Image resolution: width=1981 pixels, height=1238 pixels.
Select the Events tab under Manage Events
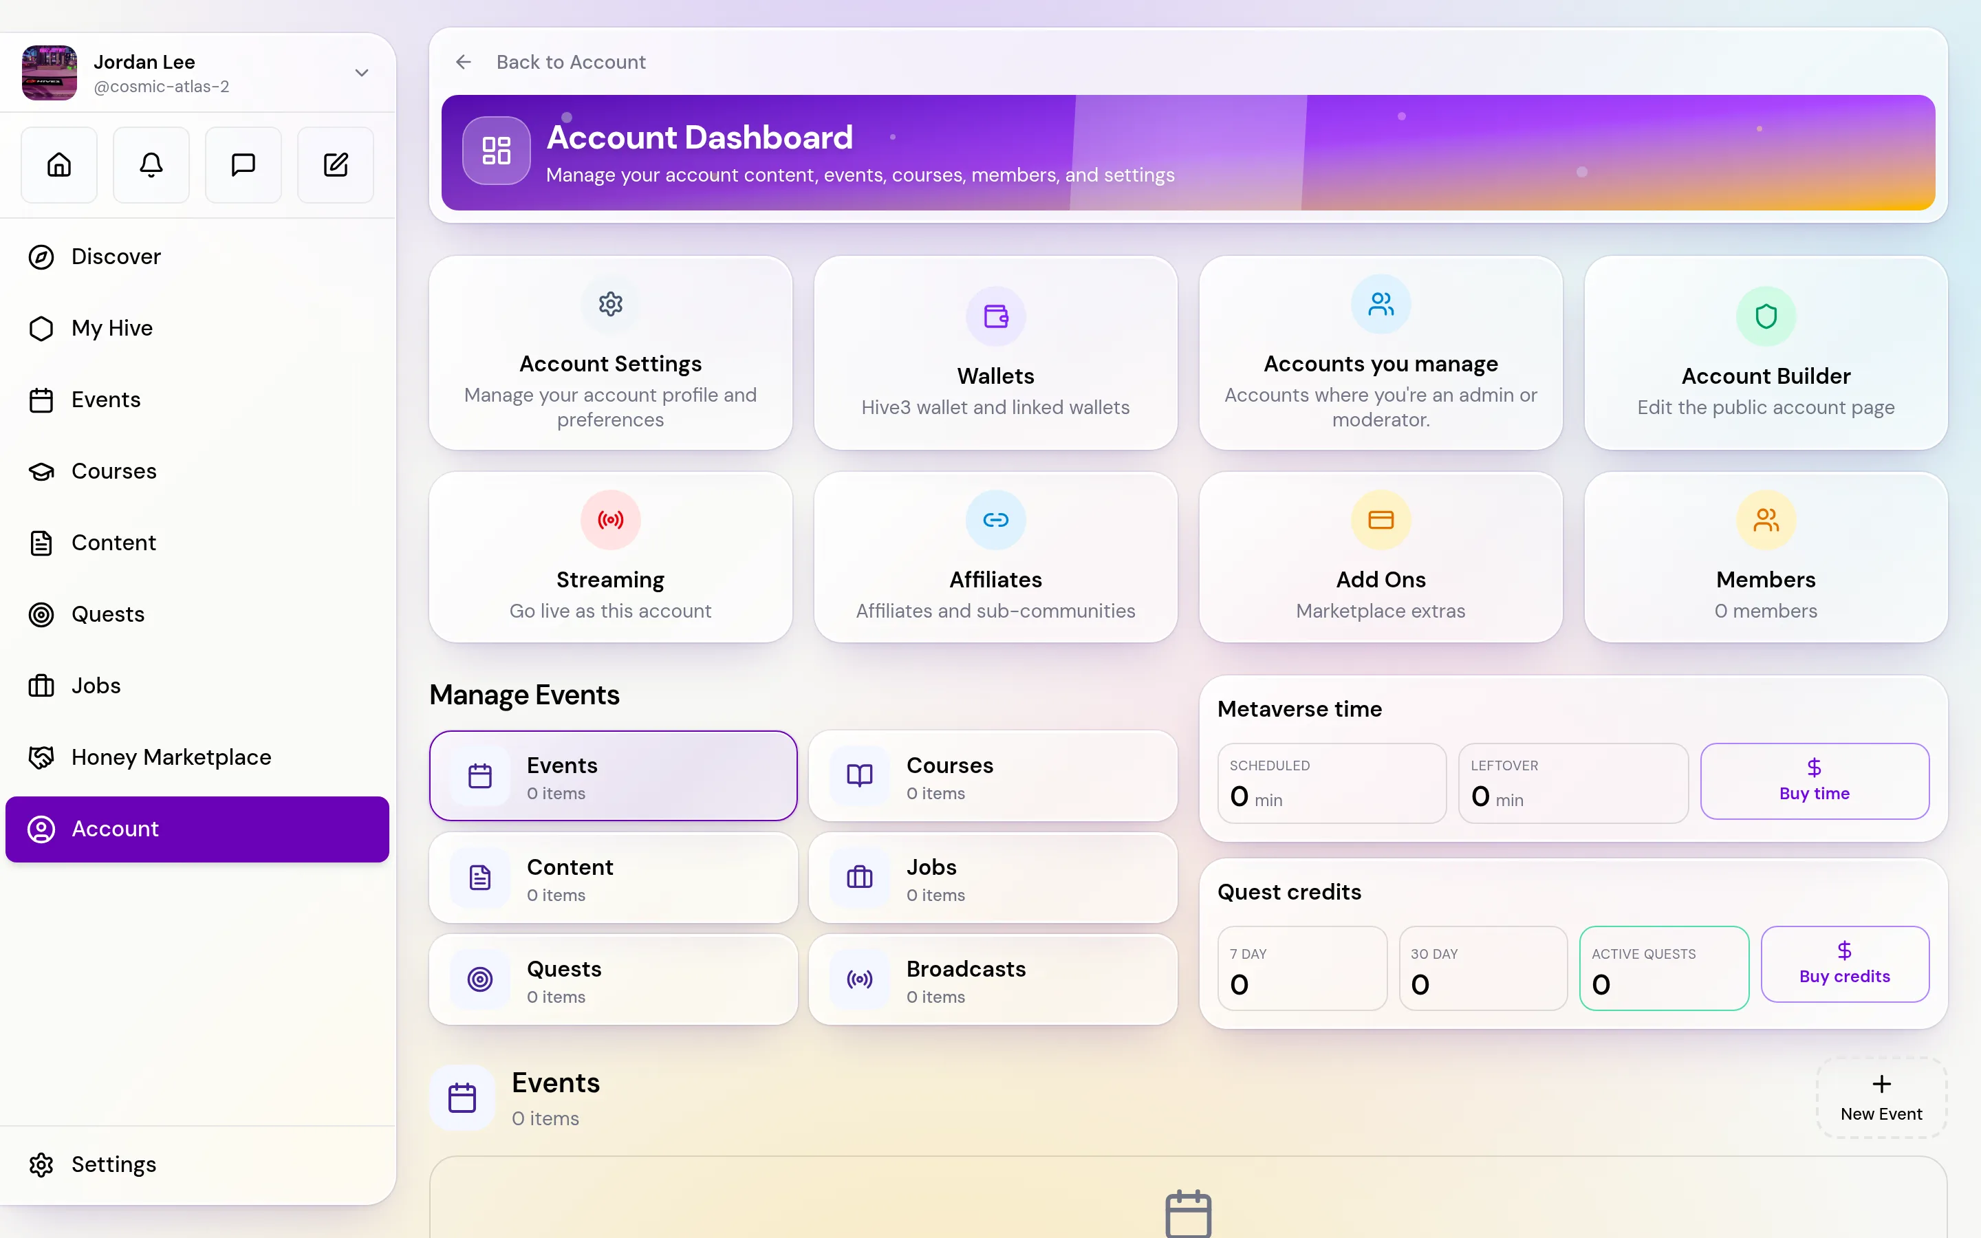(x=613, y=775)
